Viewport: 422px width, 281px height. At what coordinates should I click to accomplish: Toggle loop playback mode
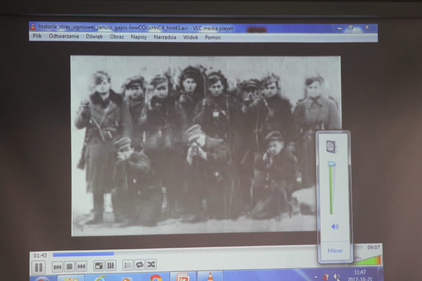pyautogui.click(x=139, y=265)
